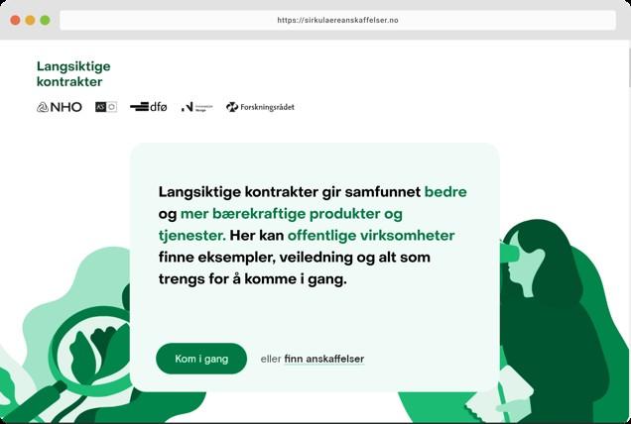Click the green maximize dot
This screenshot has width=631, height=424.
coord(45,20)
